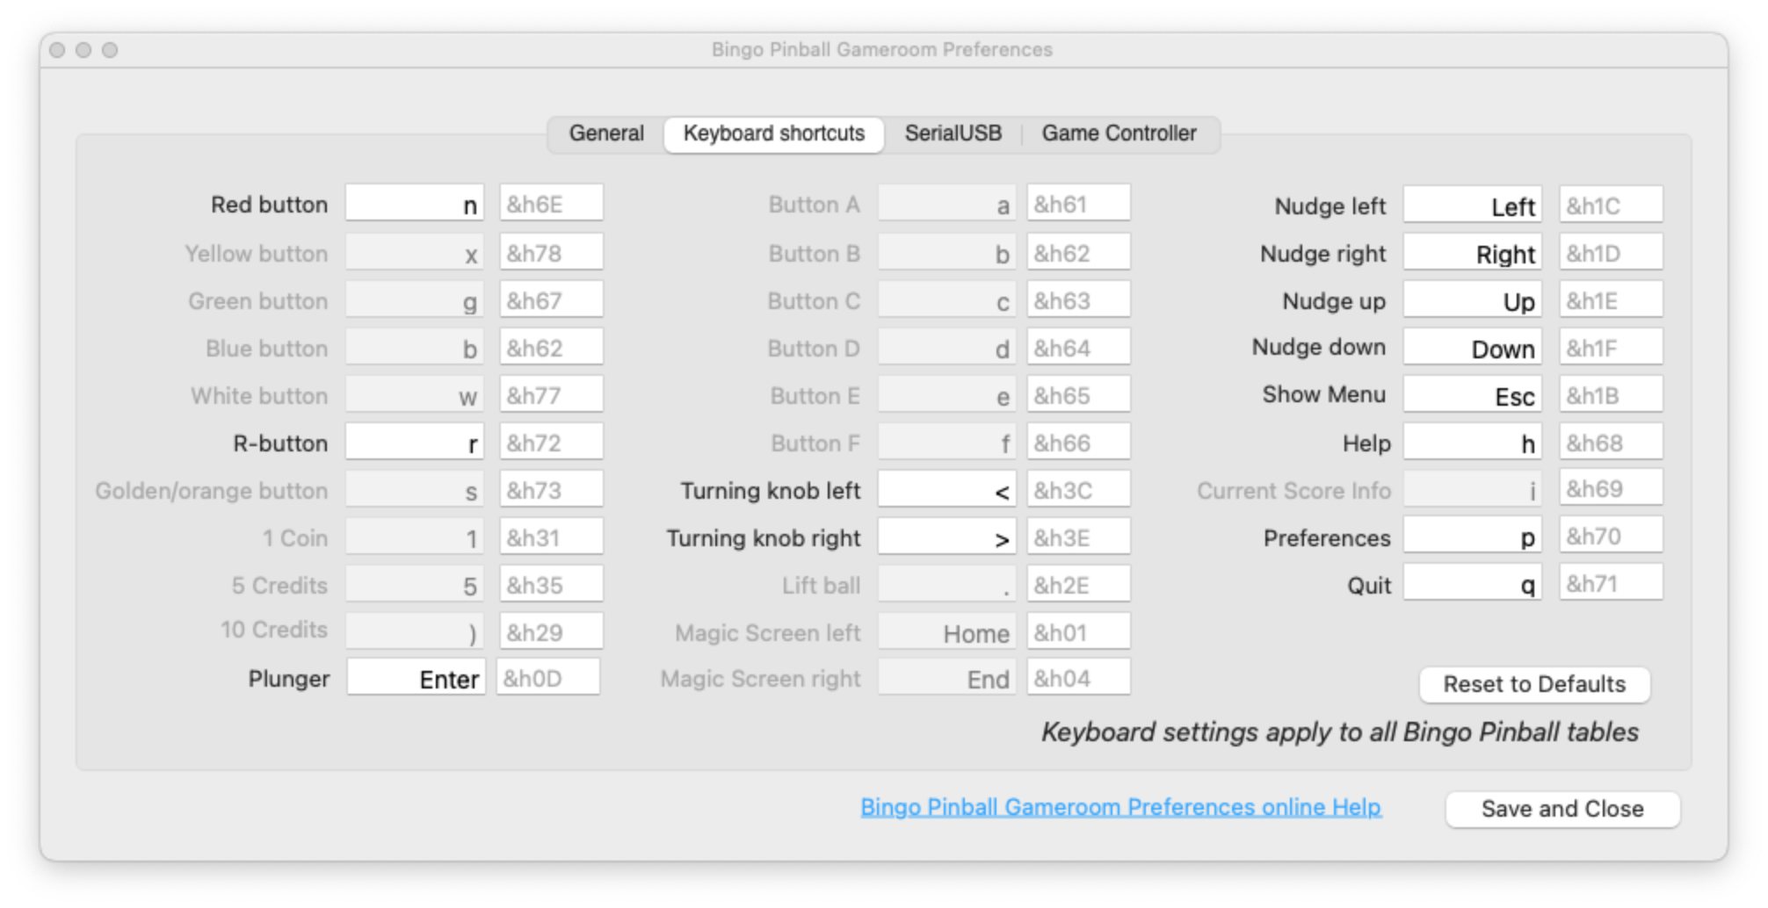
Task: Click the R-button key field
Action: point(415,442)
